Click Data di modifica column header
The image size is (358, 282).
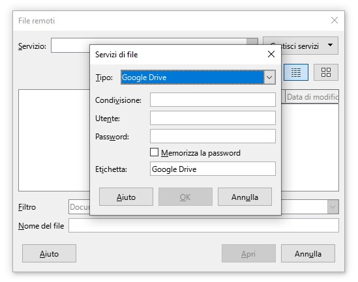coord(312,97)
